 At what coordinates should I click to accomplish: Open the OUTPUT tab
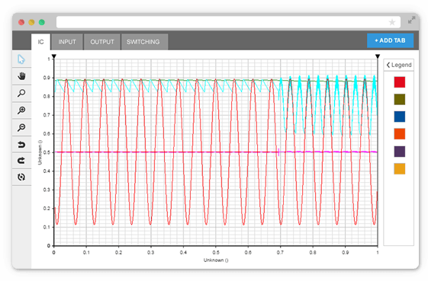[102, 42]
